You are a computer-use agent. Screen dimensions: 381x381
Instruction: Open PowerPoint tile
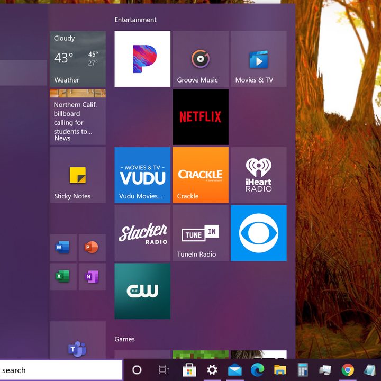pos(92,247)
